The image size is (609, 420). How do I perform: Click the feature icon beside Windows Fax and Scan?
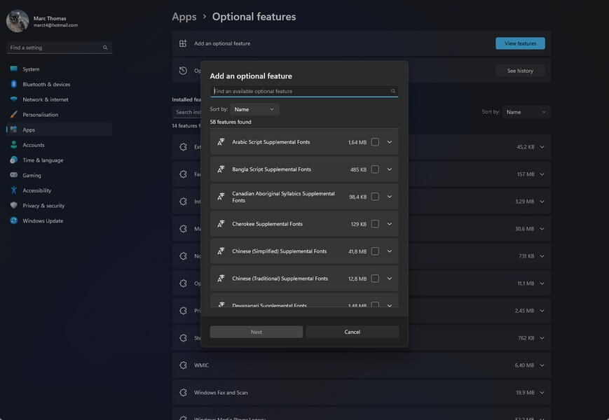184,393
